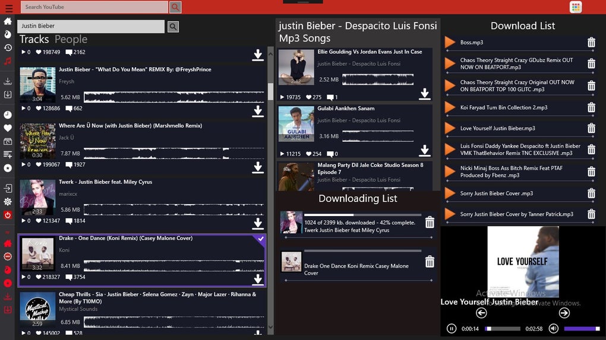Screen dimensions: 606x340
Task: Open artist link Jack Ü
Action: 66,138
